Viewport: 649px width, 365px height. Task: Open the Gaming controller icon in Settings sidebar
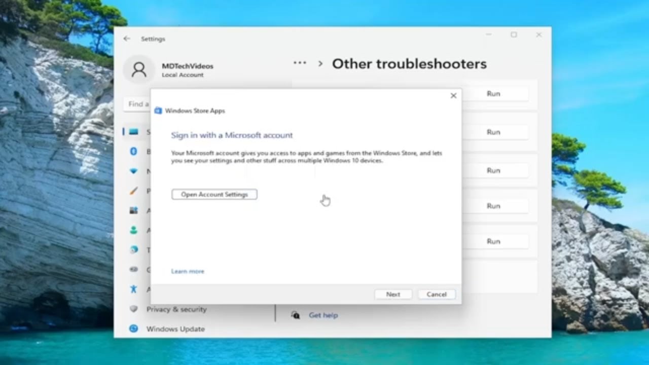(134, 270)
